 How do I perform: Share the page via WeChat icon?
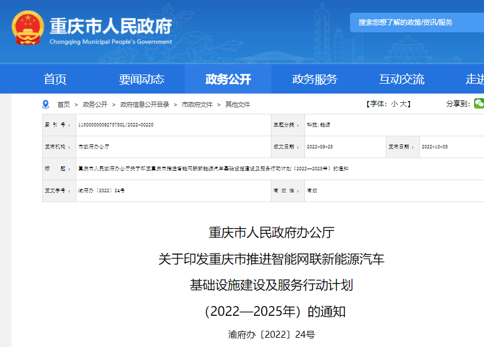click(478, 104)
